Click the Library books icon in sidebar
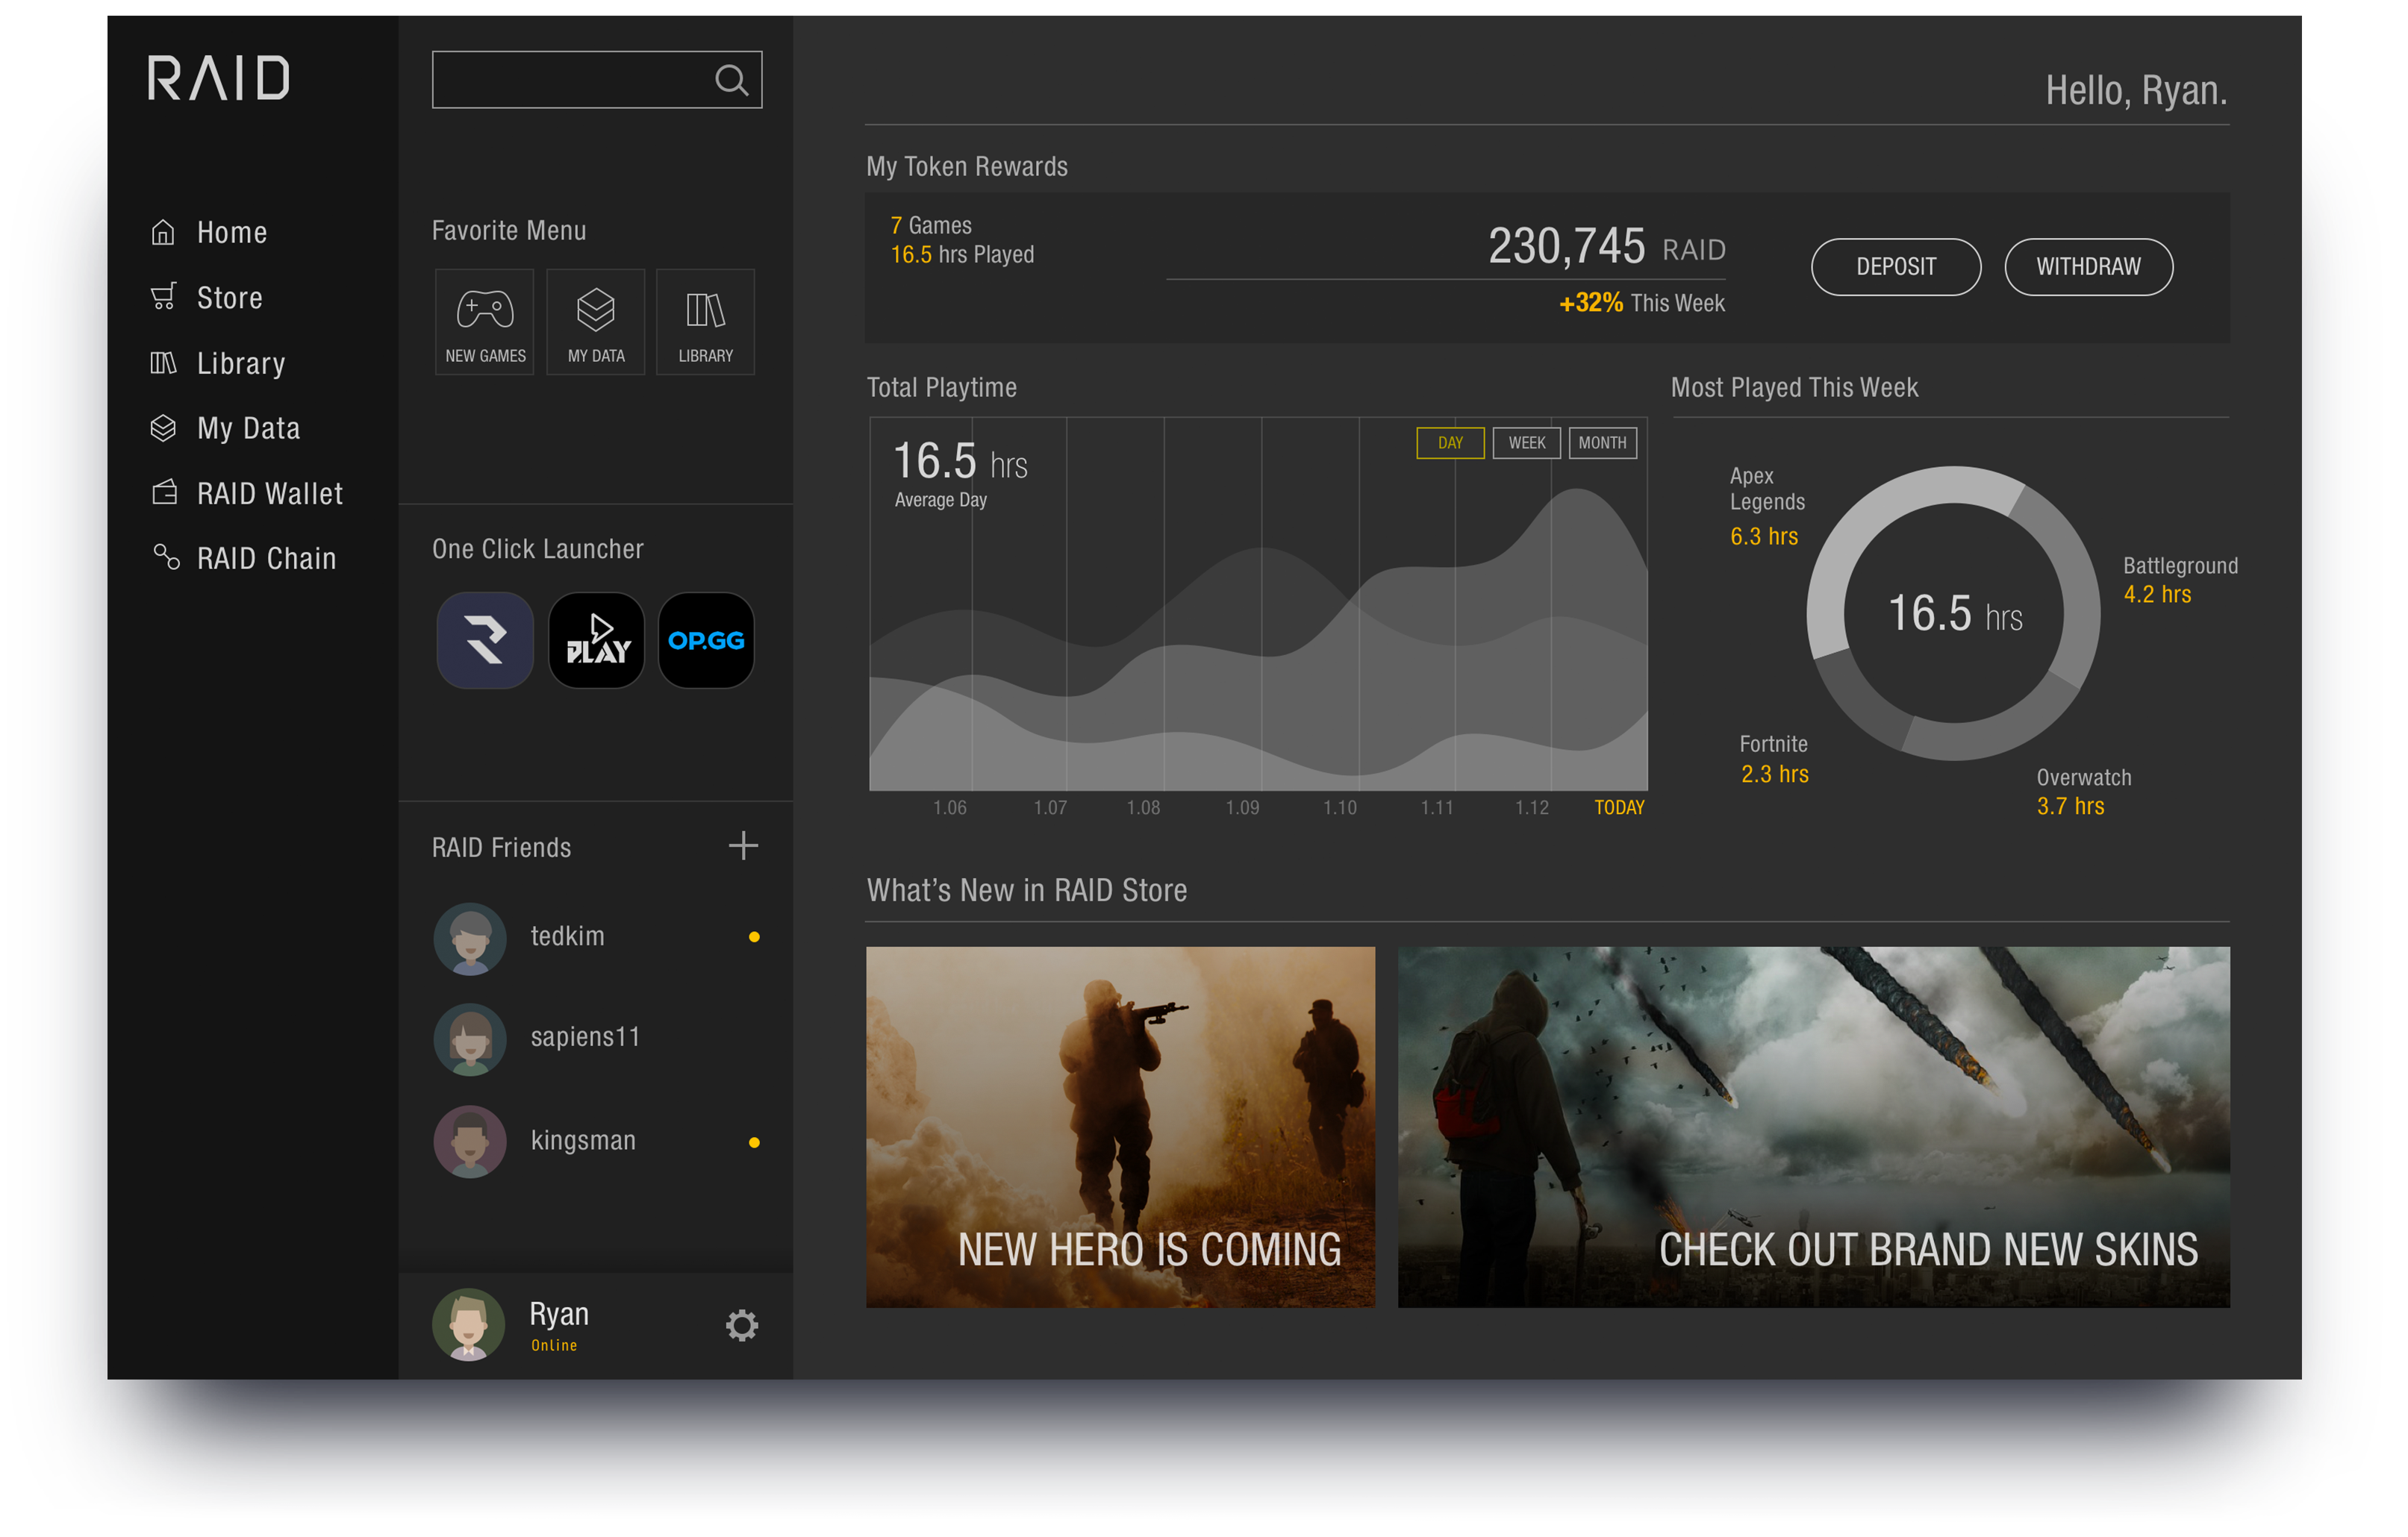Viewport: 2408px width, 1537px height. [163, 363]
